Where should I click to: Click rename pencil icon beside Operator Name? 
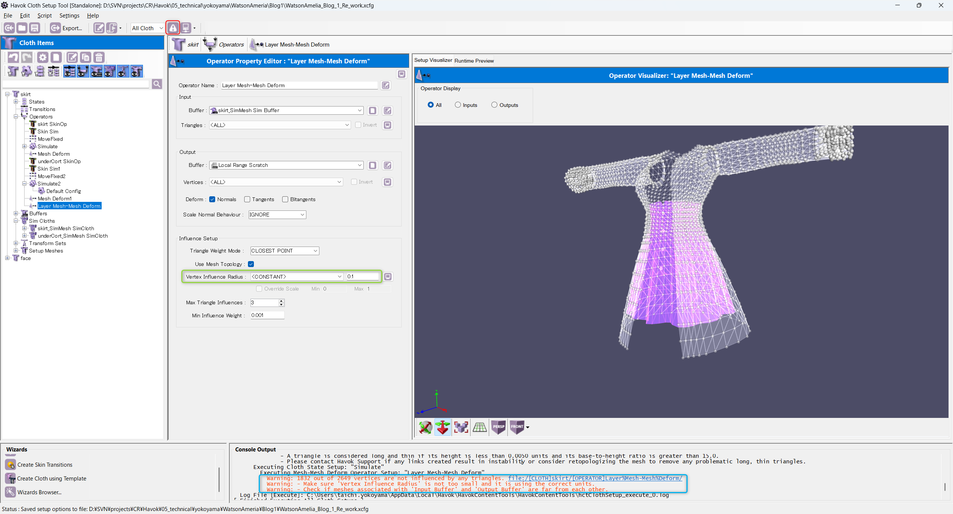[386, 85]
